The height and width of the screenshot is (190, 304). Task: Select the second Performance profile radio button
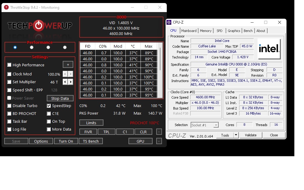32,47
